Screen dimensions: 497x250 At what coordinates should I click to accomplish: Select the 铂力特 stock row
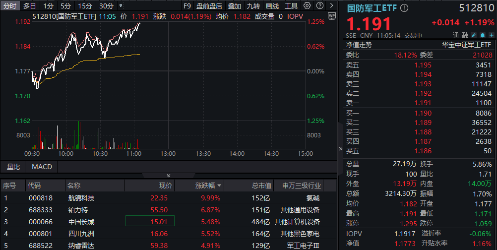(x=168, y=210)
